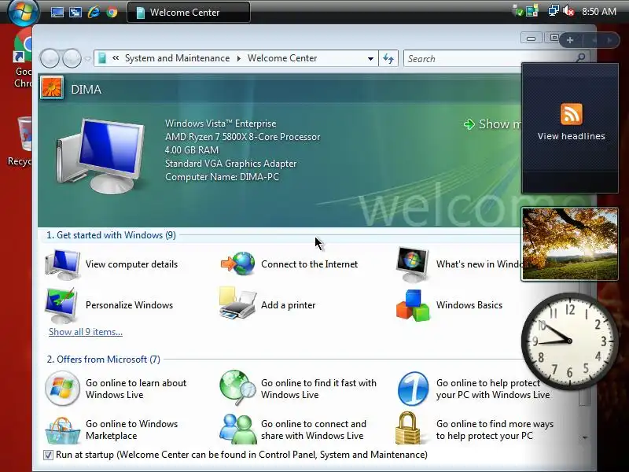Click the breadcrumb arrow after System and Maintenance
The width and height of the screenshot is (629, 472).
[x=239, y=58]
